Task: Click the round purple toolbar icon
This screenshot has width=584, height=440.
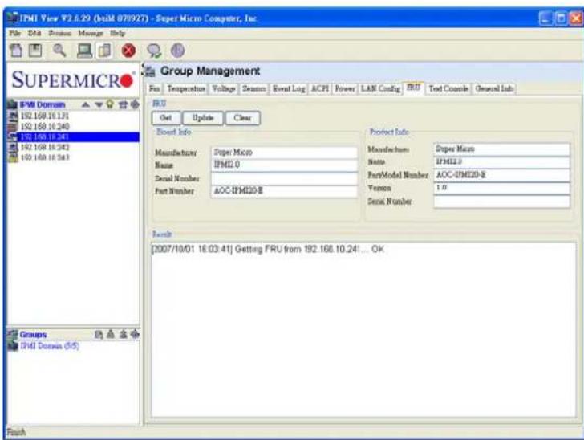Action: pyautogui.click(x=177, y=51)
